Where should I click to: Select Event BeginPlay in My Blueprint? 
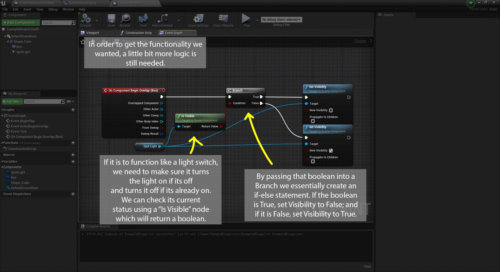23,121
